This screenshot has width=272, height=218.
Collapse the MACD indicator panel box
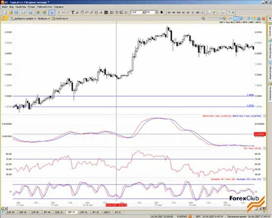pyautogui.click(x=264, y=116)
